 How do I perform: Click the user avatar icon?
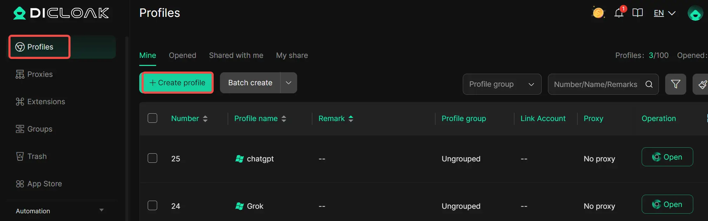click(695, 14)
